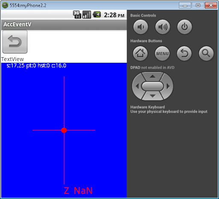This screenshot has width=219, height=199.
Task: Tap the red Z NaN text
Action: click(78, 190)
